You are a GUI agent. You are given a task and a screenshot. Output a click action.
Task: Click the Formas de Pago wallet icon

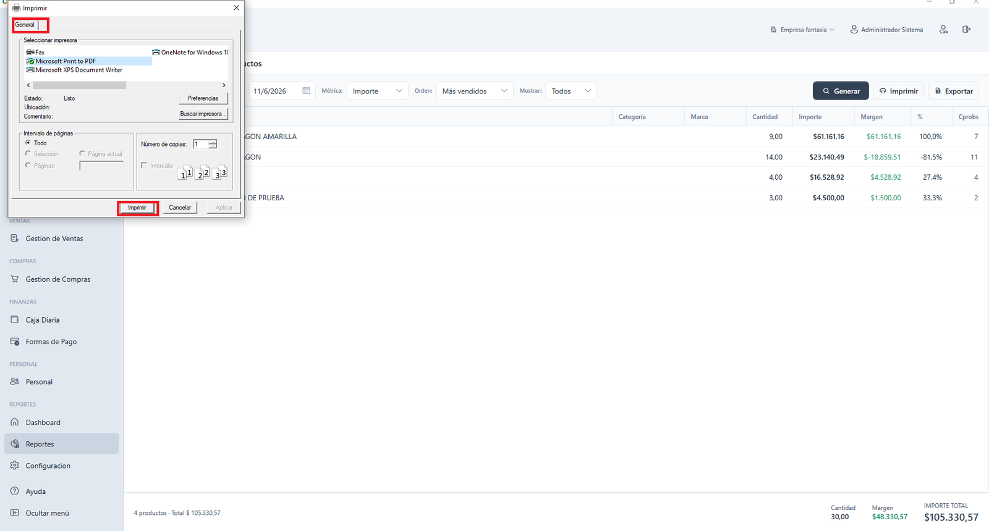[x=15, y=341]
